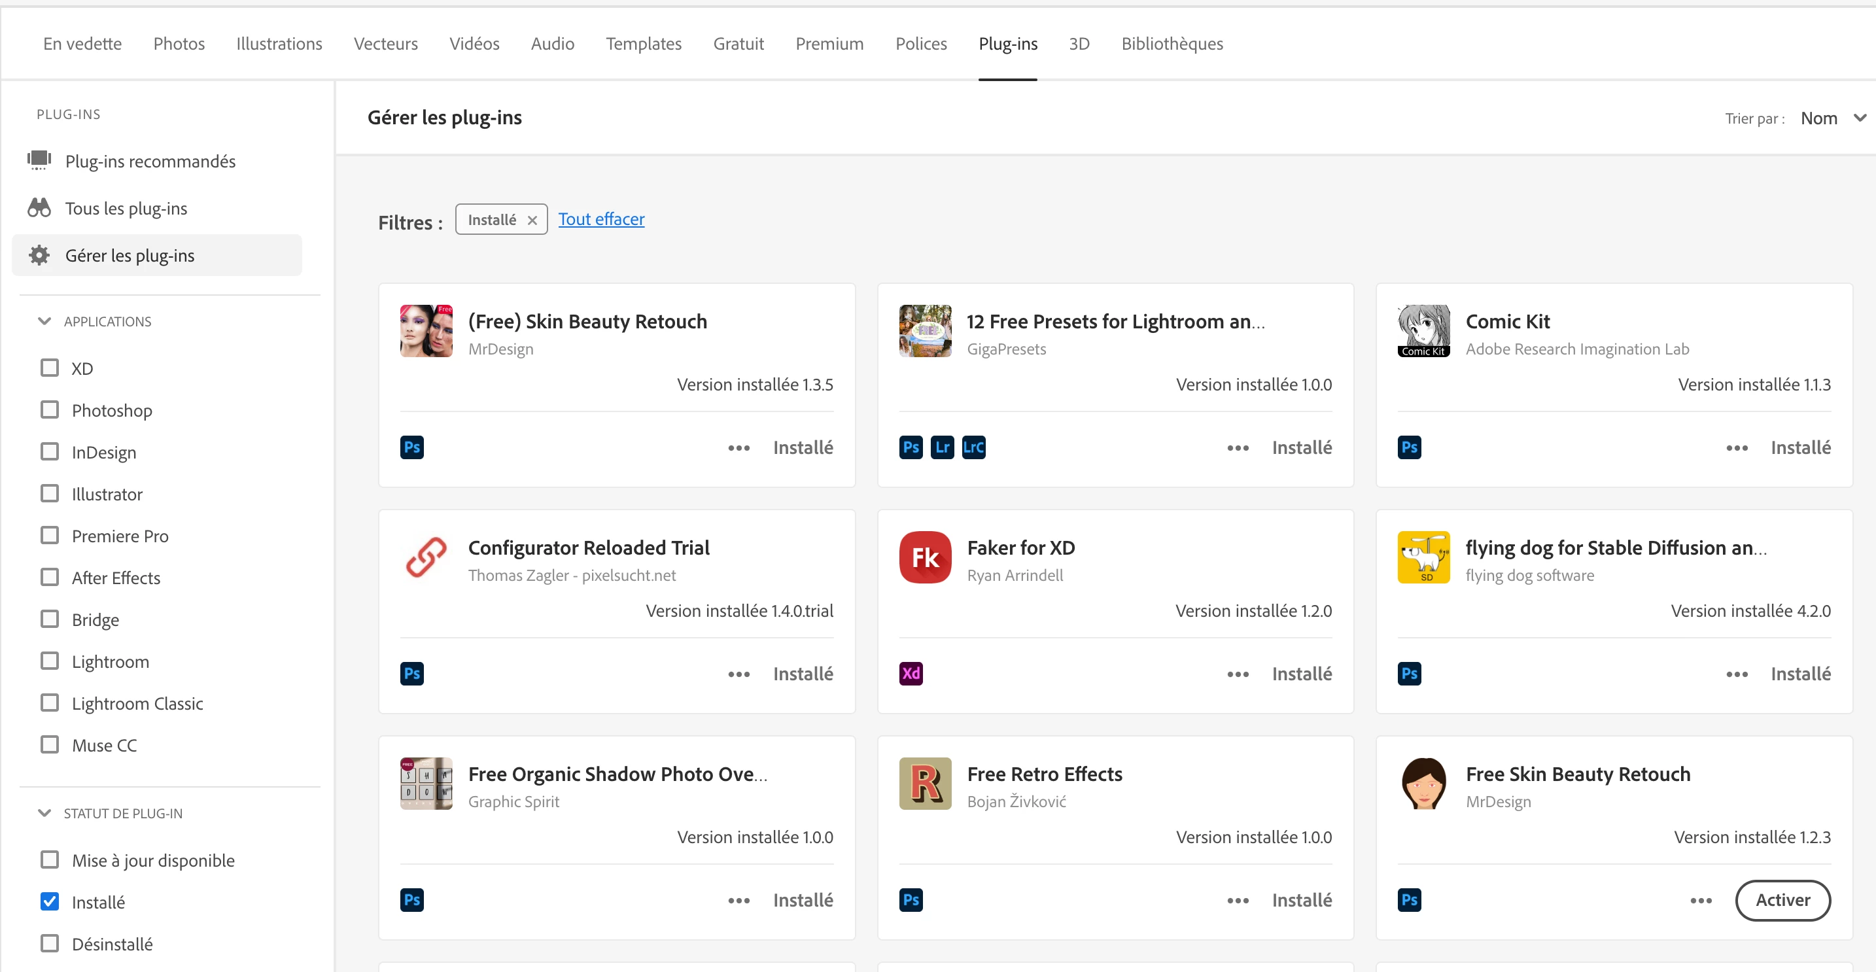1876x972 pixels.
Task: Open more options for Comic Kit plug-in
Action: click(x=1736, y=448)
